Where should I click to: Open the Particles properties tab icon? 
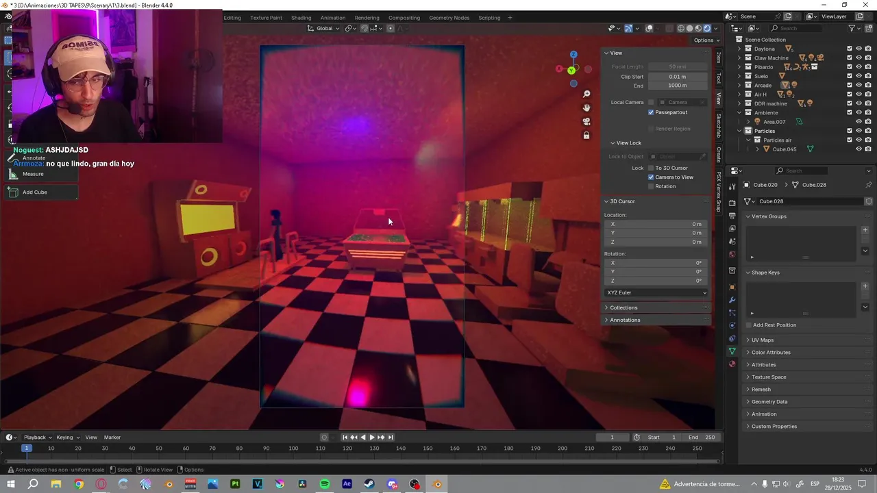click(x=732, y=313)
